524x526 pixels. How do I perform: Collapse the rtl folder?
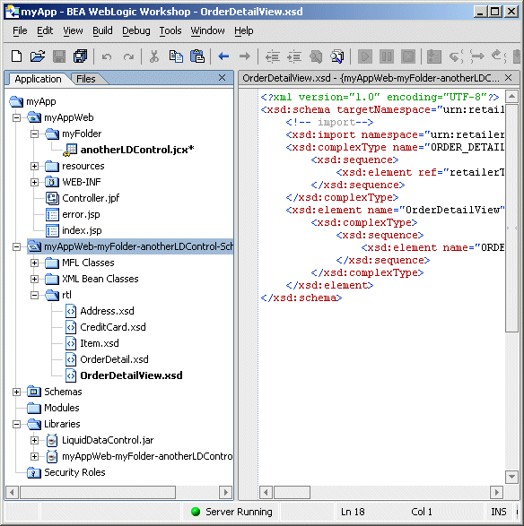34,295
